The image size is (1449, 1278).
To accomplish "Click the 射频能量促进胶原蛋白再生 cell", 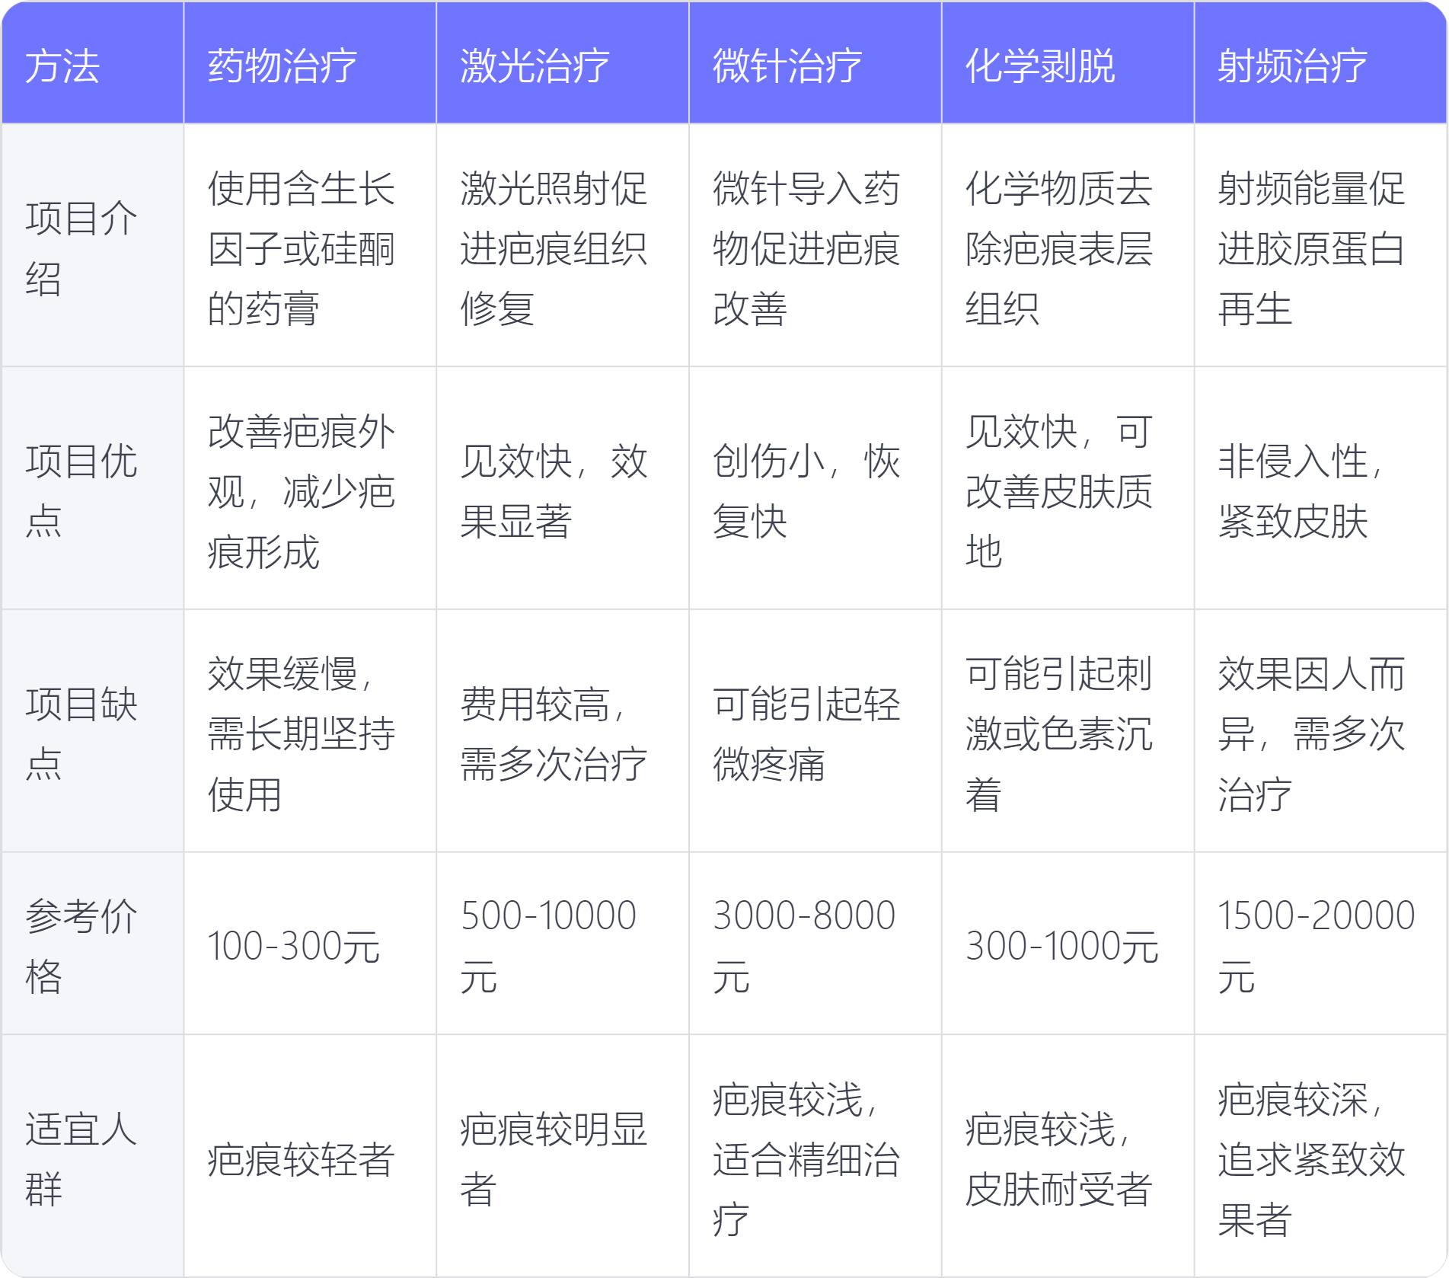I will click(1310, 248).
